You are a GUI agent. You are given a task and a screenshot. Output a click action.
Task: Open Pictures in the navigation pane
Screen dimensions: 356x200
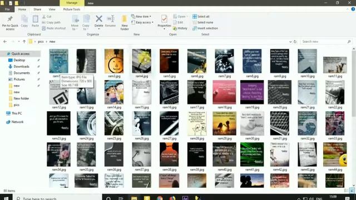click(19, 79)
